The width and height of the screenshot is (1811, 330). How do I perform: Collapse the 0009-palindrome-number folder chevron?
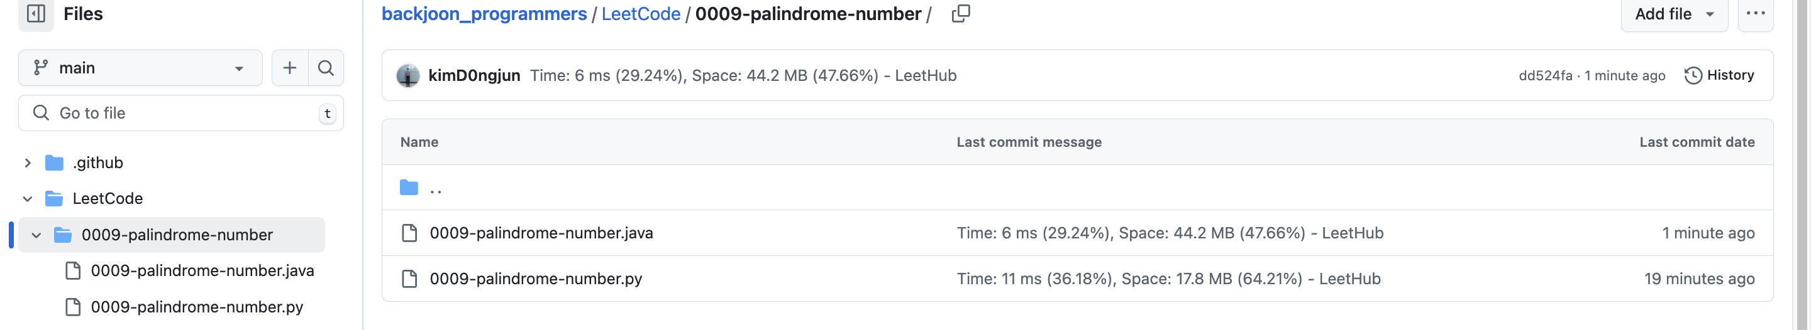tap(36, 235)
